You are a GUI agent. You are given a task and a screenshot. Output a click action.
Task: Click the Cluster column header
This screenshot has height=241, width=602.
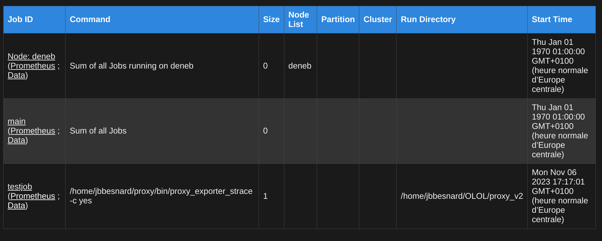(x=378, y=19)
